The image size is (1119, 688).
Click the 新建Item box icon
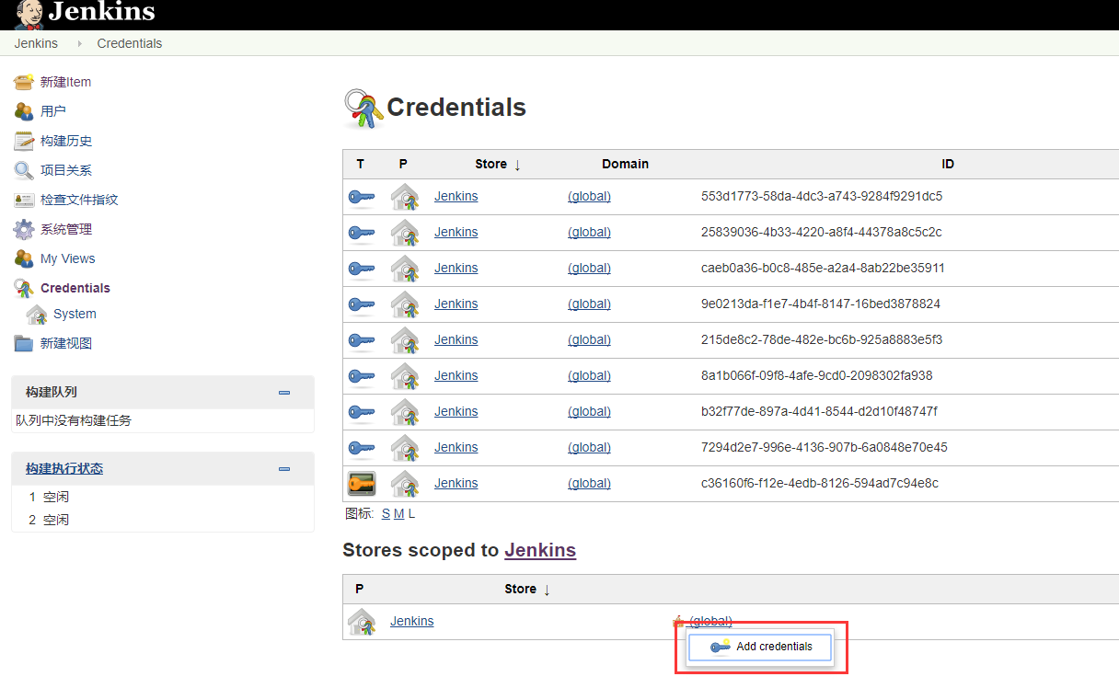(24, 82)
